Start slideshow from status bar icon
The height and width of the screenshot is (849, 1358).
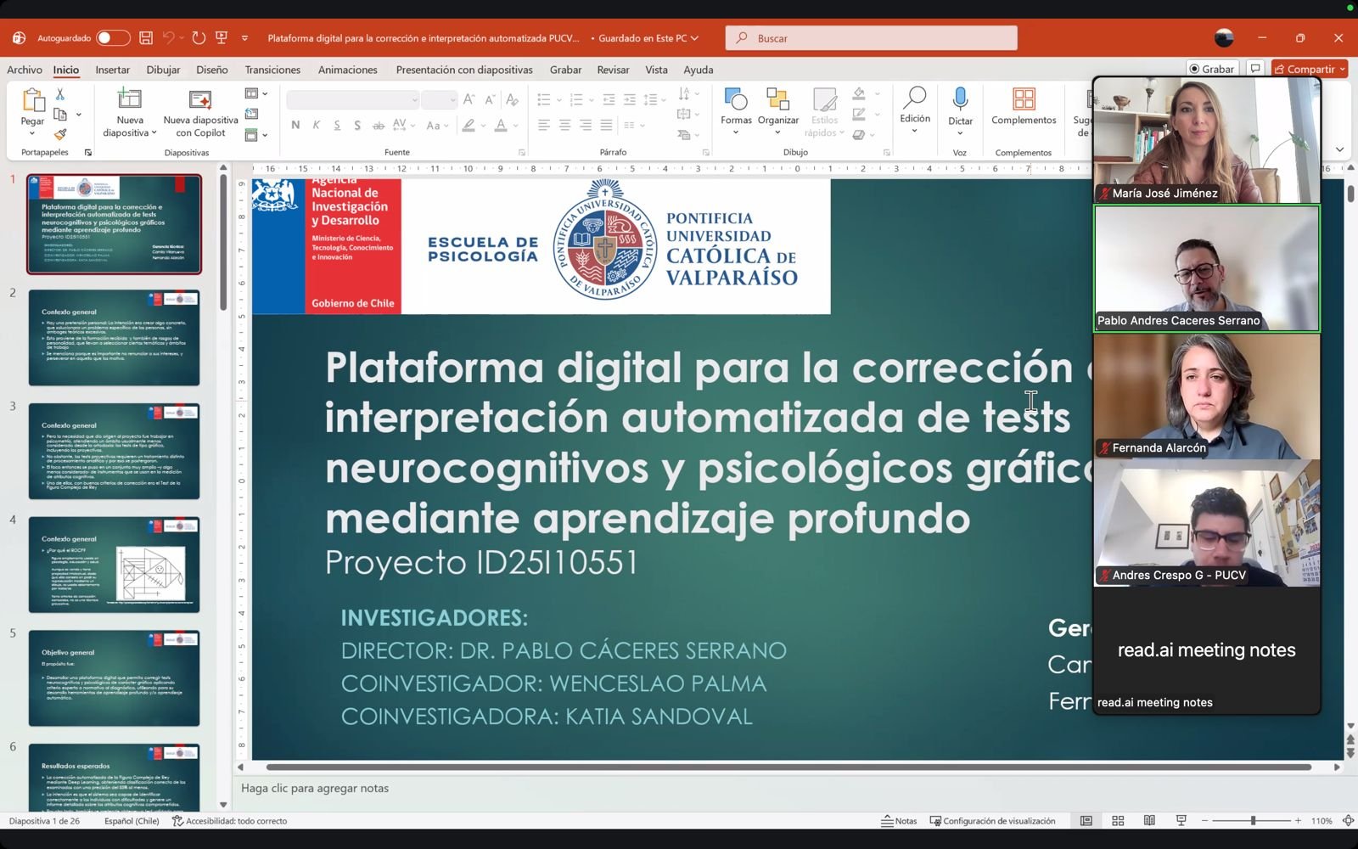pyautogui.click(x=1181, y=821)
